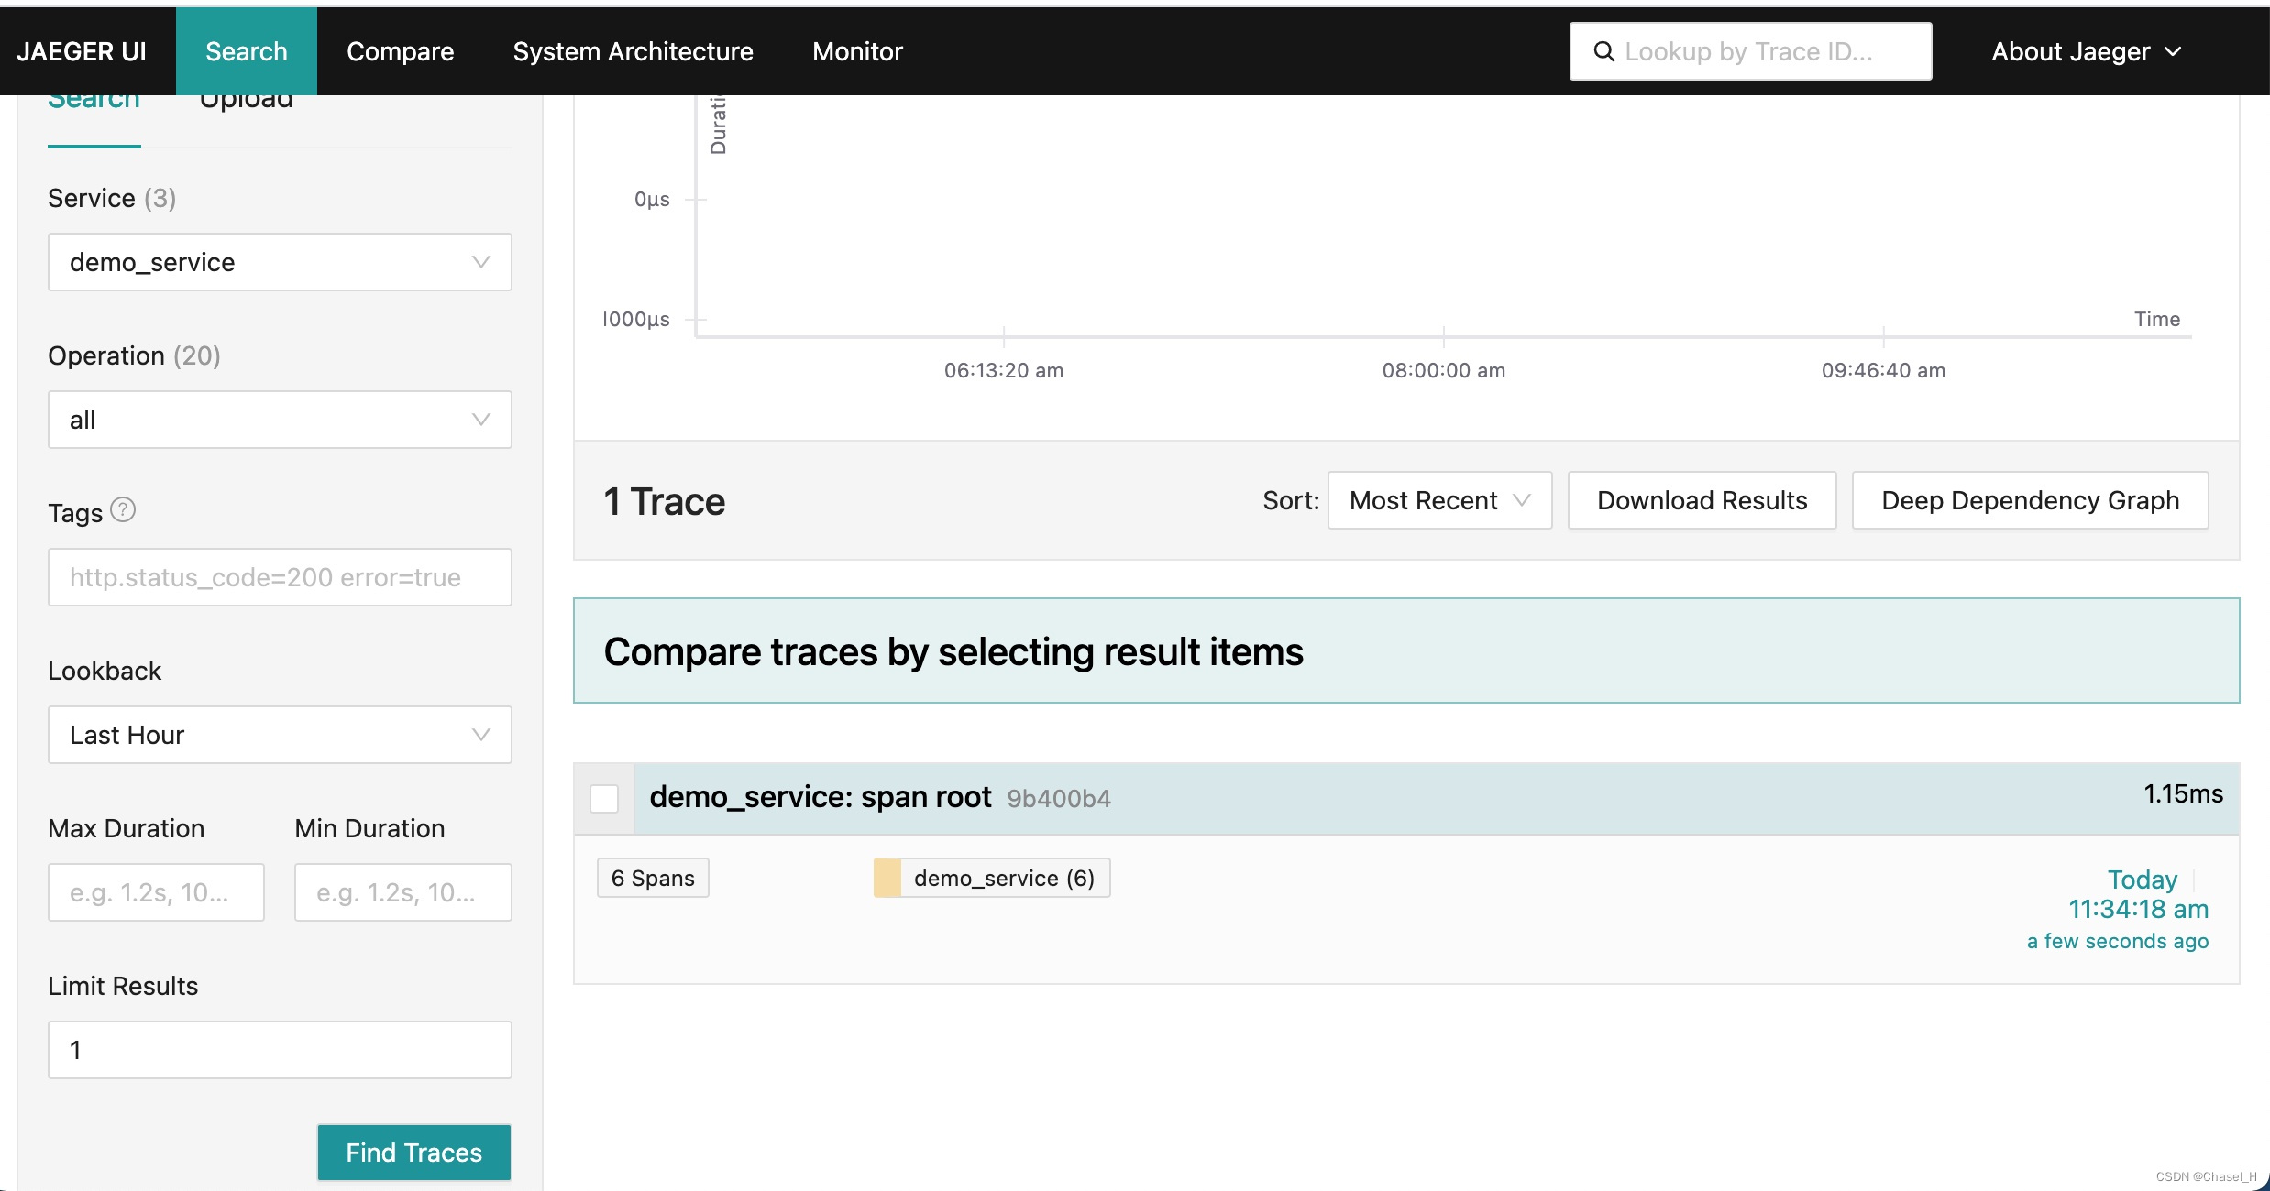The height and width of the screenshot is (1191, 2270).
Task: Click the Limit Results input field
Action: (x=280, y=1050)
